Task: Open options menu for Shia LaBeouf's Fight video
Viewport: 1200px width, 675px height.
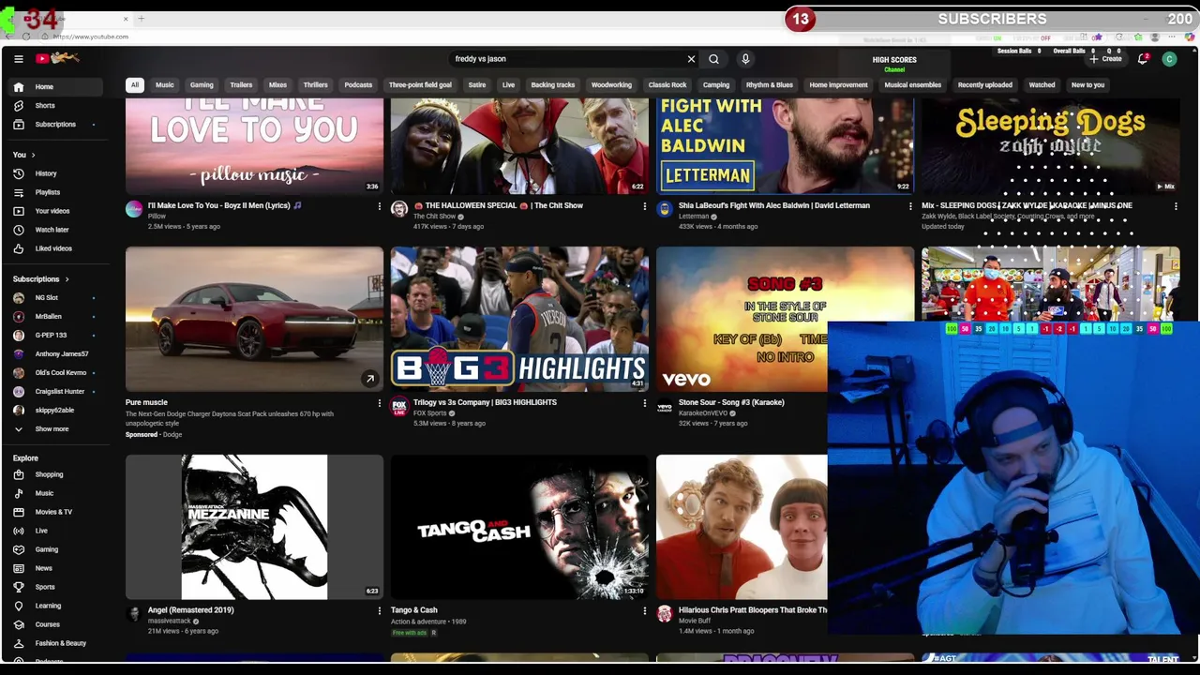Action: 909,206
